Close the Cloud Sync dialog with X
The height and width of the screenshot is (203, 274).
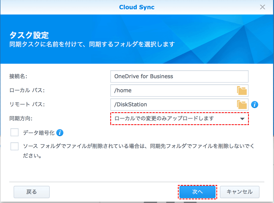pos(262,7)
